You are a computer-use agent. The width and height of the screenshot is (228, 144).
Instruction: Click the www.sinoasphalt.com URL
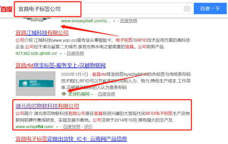(x=85, y=21)
